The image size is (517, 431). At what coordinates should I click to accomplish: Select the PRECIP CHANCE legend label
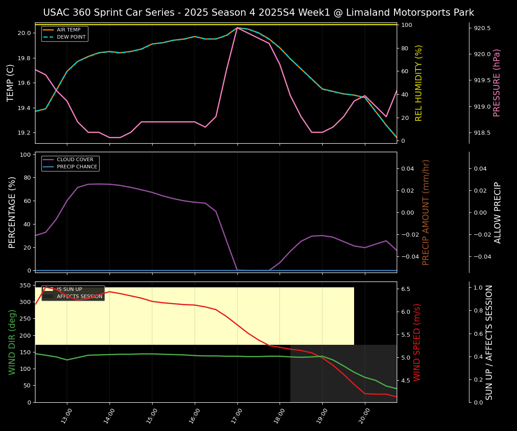click(x=77, y=167)
